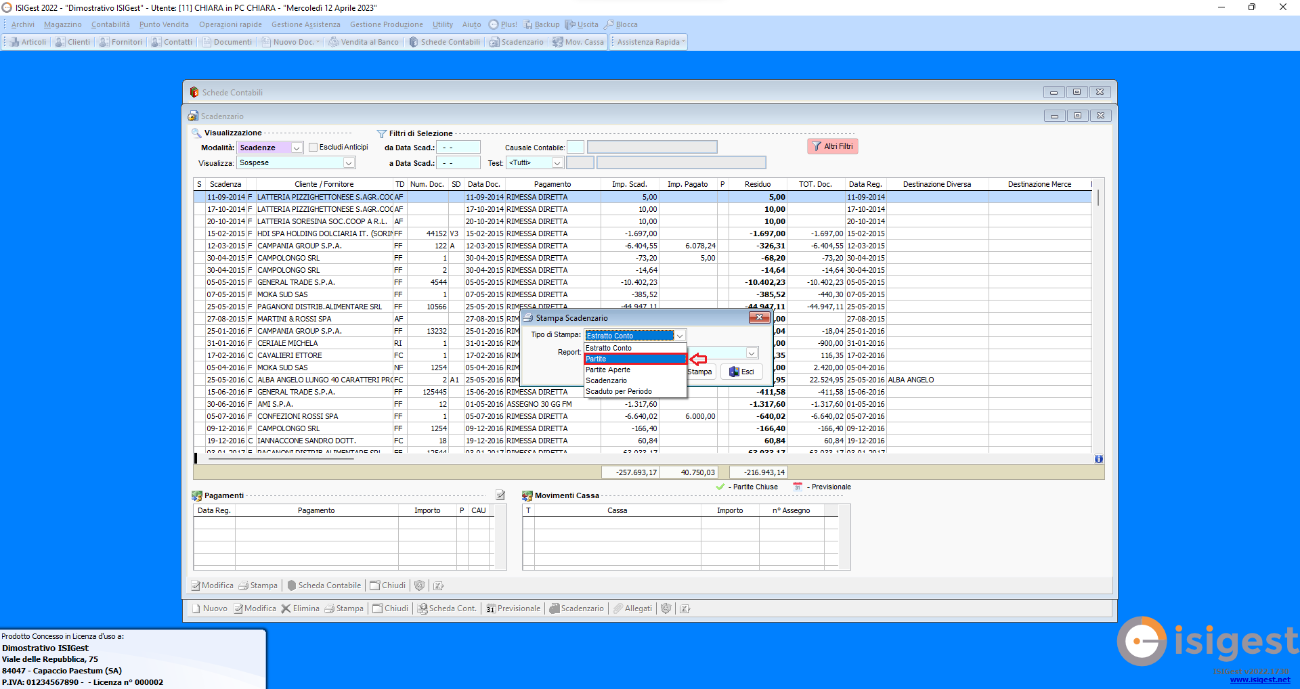Open the Fornitori toolbar shortcut
1300x689 pixels.
[x=121, y=42]
